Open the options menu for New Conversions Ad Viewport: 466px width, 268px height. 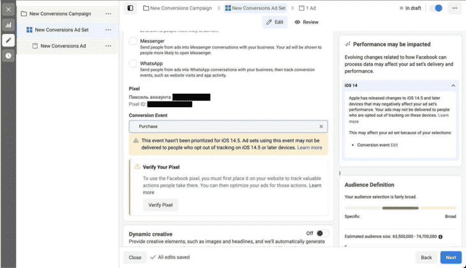108,46
